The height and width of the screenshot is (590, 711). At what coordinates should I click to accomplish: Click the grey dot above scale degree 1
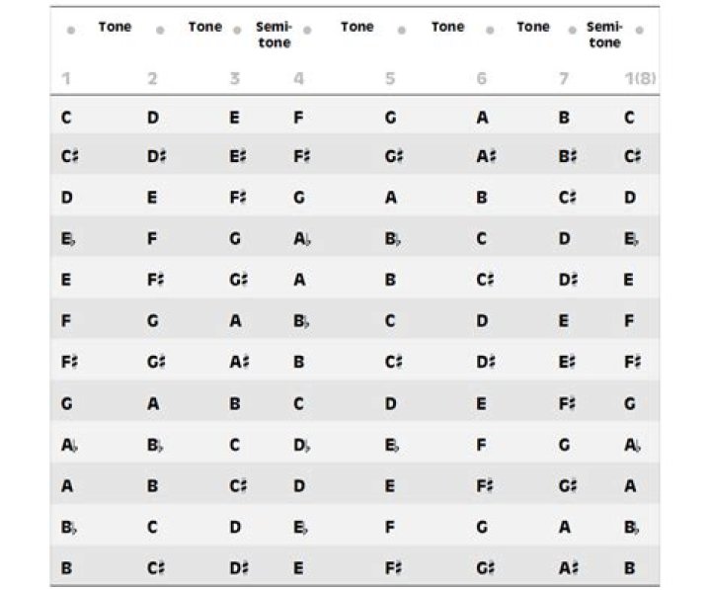(71, 31)
